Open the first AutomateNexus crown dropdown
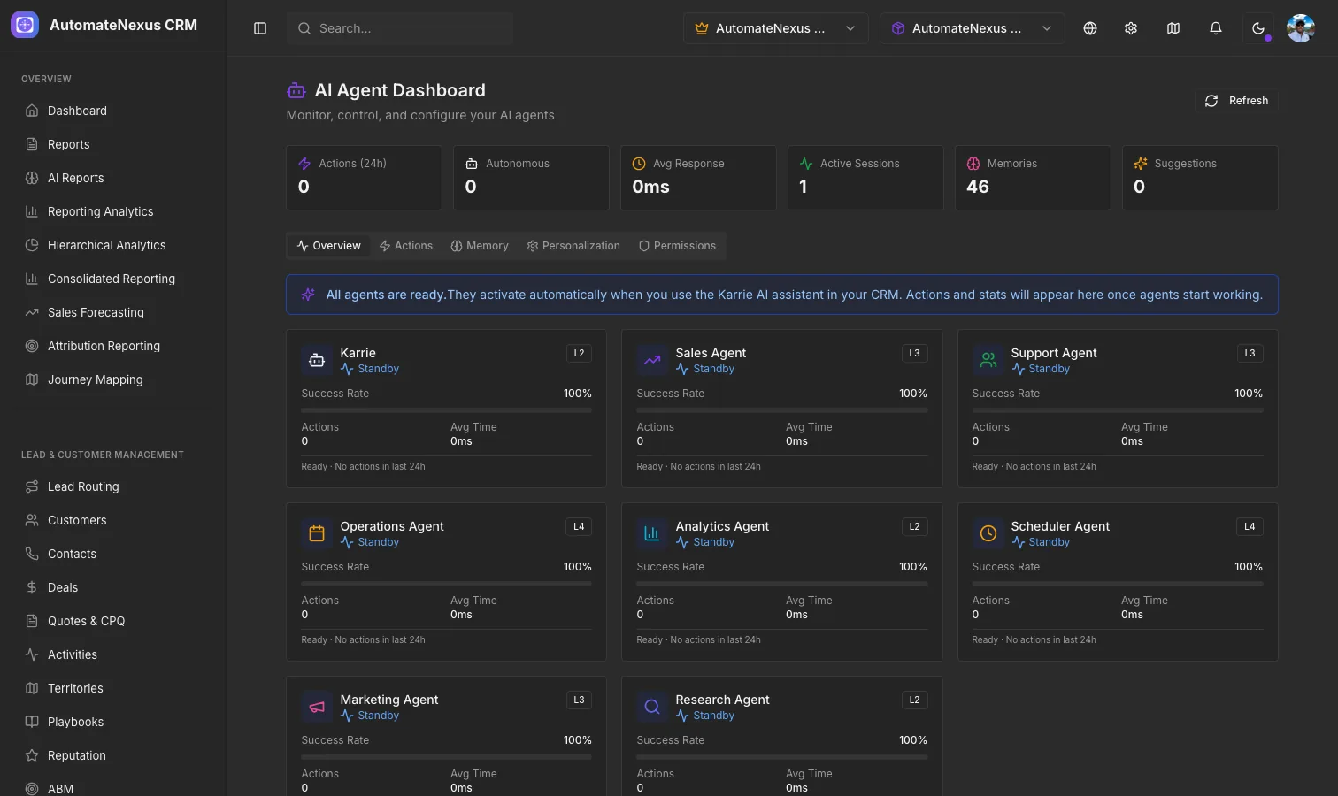 click(x=776, y=28)
